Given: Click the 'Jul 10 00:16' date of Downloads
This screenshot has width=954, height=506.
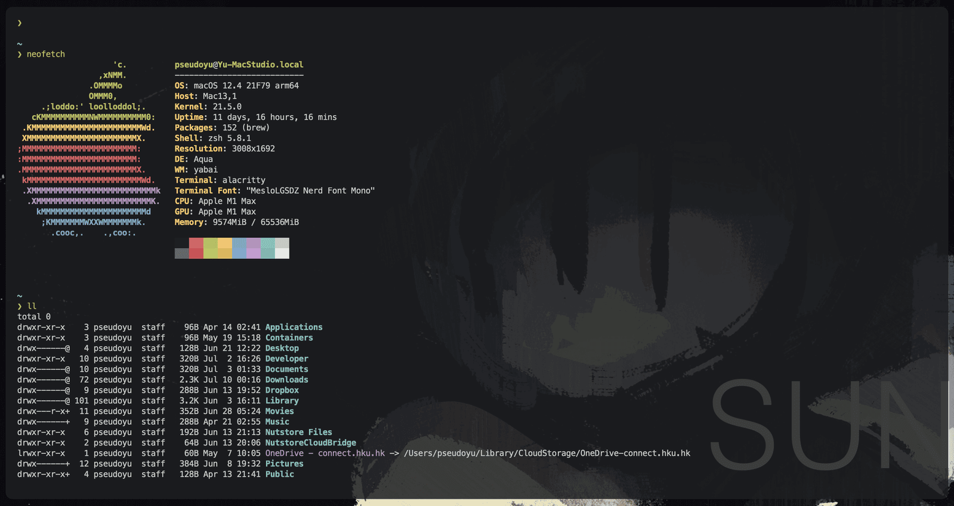Looking at the screenshot, I should [x=231, y=379].
